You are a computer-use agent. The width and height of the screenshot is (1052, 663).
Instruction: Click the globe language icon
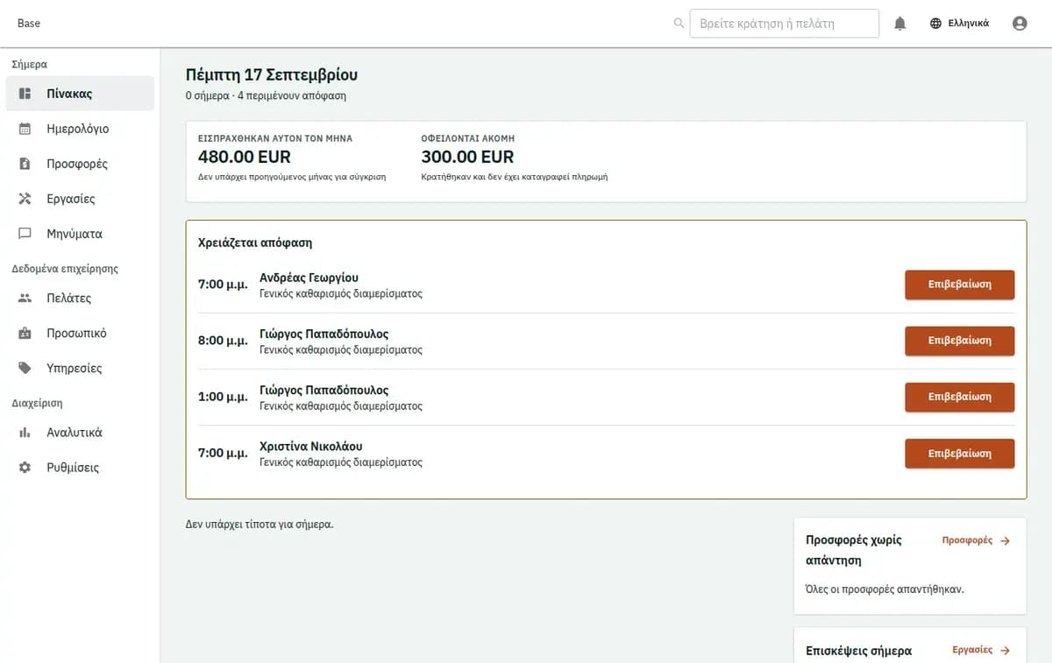coord(936,24)
